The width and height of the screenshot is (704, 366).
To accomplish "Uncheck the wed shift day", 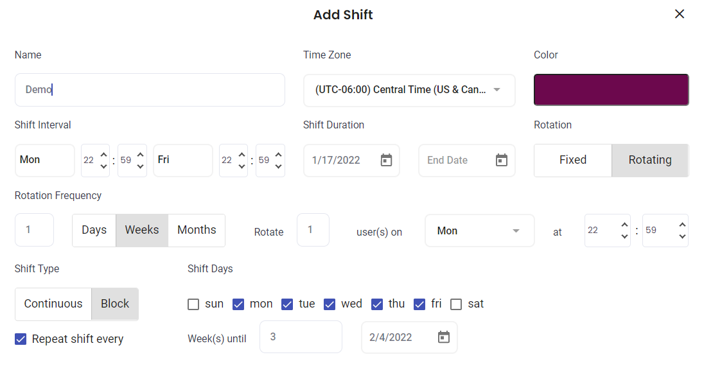I will [330, 304].
